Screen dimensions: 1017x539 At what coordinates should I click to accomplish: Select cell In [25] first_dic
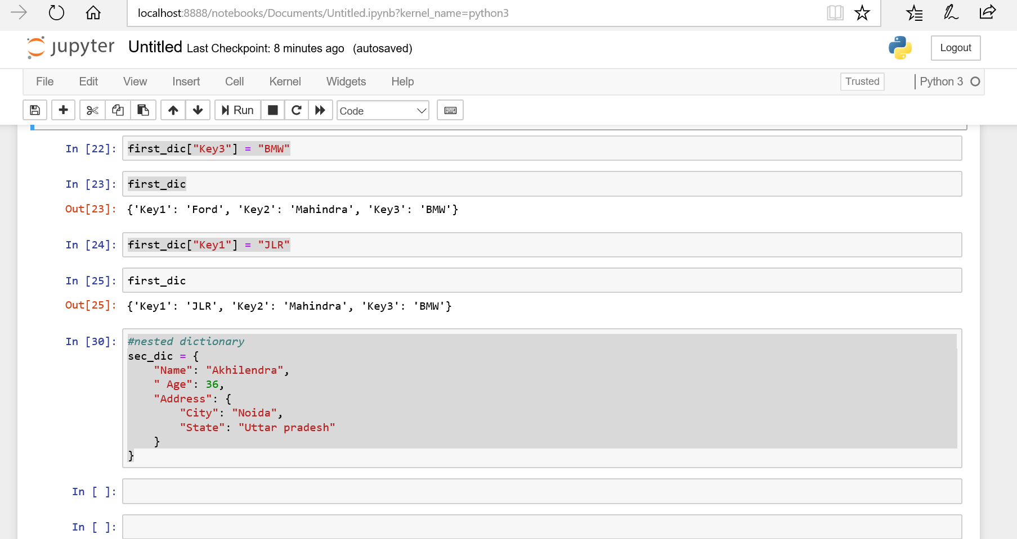tap(542, 280)
